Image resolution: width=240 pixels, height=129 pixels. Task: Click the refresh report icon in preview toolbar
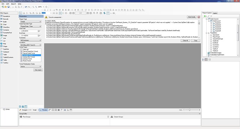[104, 13]
